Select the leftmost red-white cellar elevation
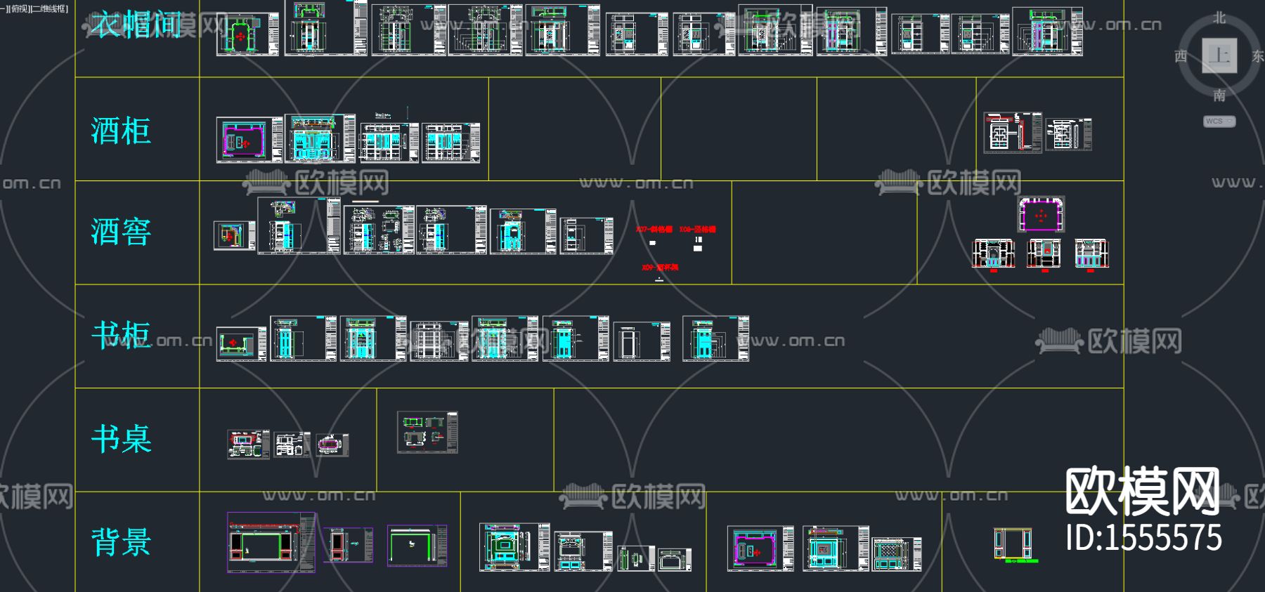1265x592 pixels. [x=993, y=254]
